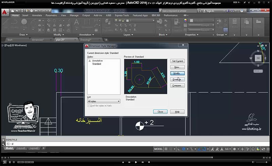The image size is (272, 166).
Task: Click the Save icon in quick access toolbar
Action: coord(22,11)
